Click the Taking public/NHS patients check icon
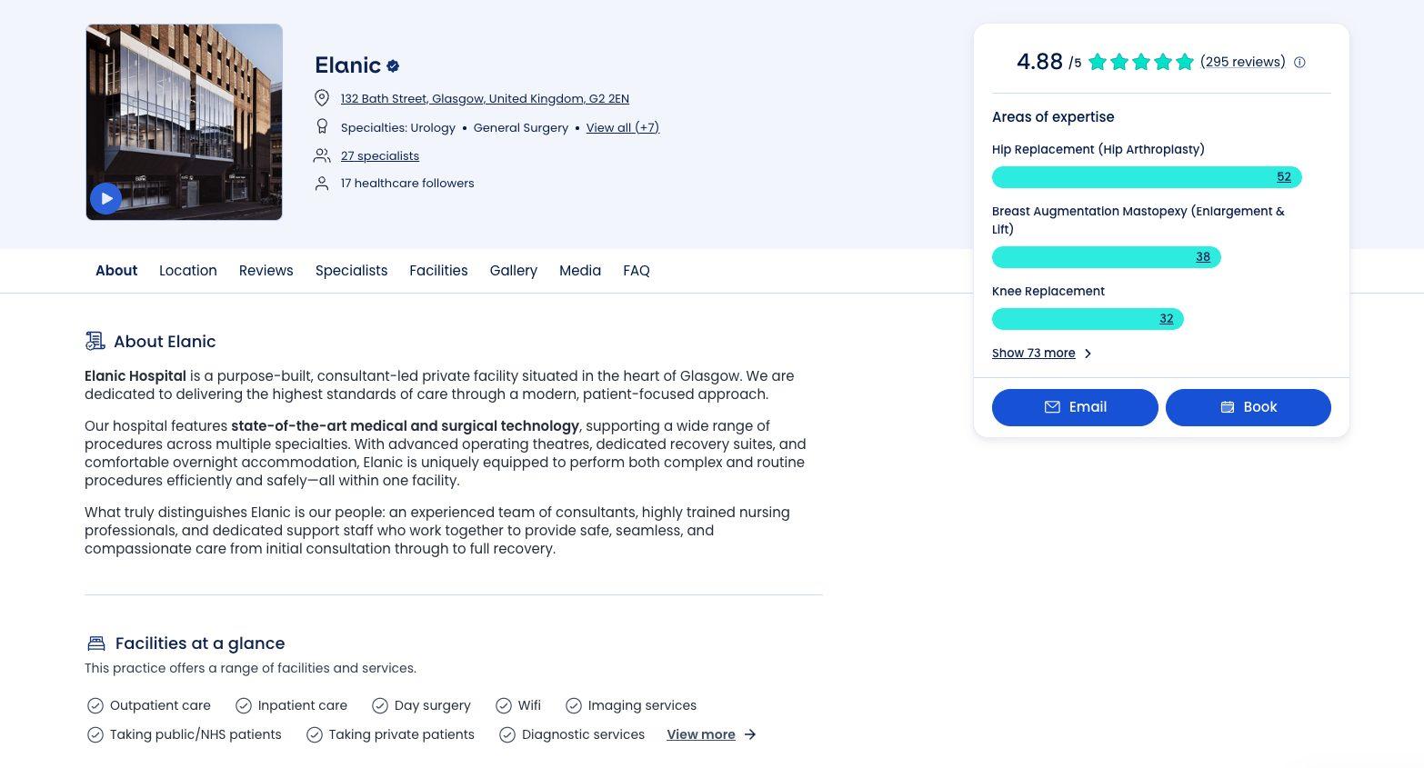 click(x=95, y=735)
